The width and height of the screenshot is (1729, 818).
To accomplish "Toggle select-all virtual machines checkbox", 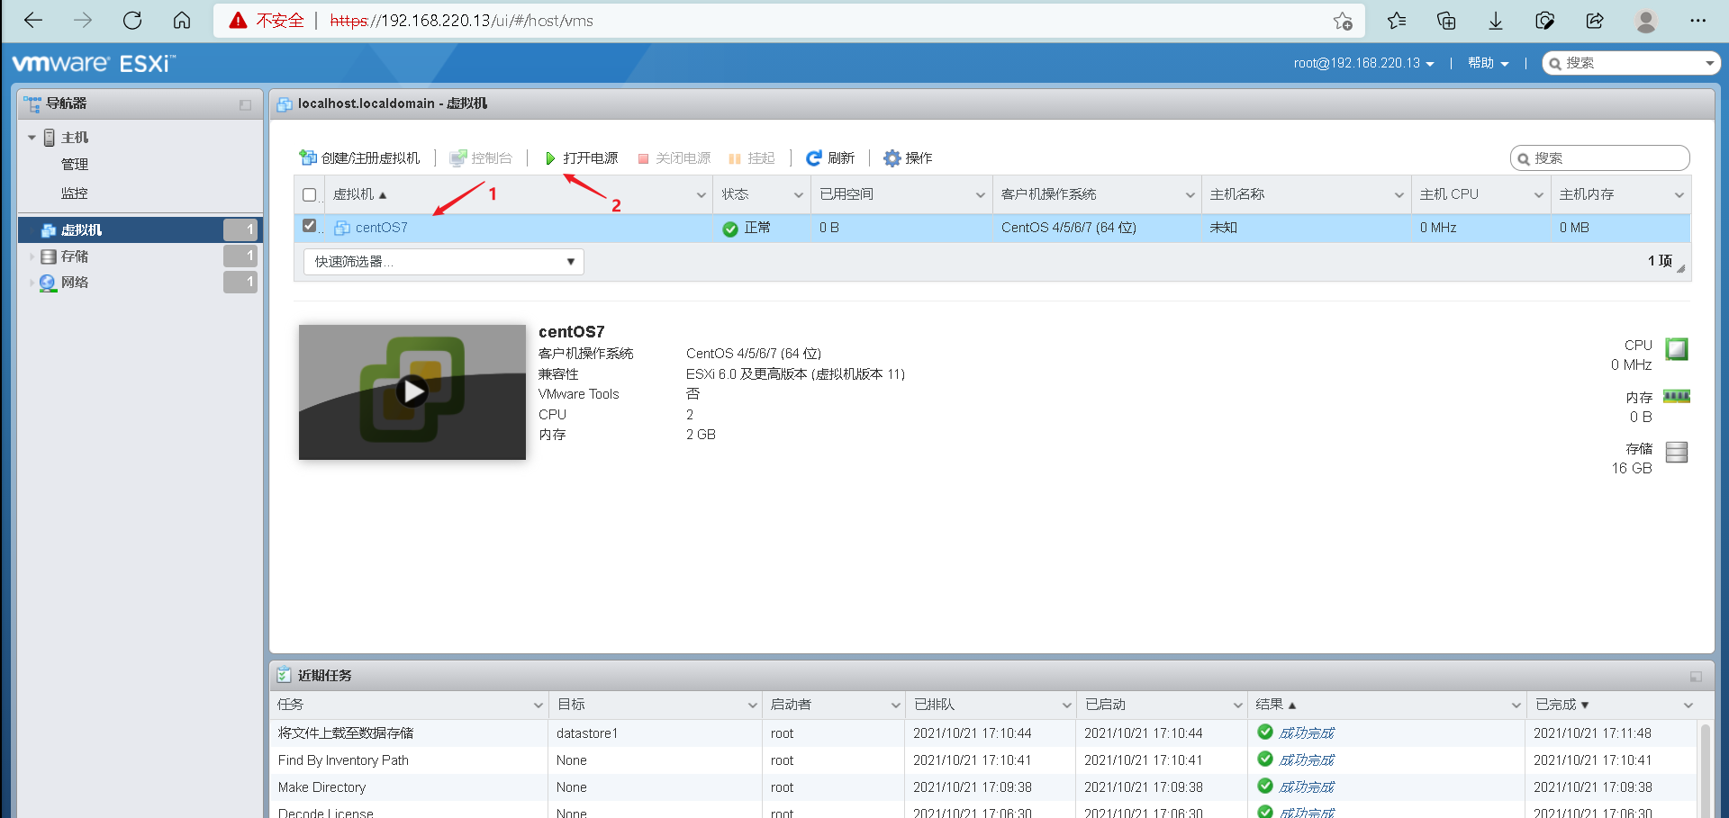I will click(x=310, y=195).
